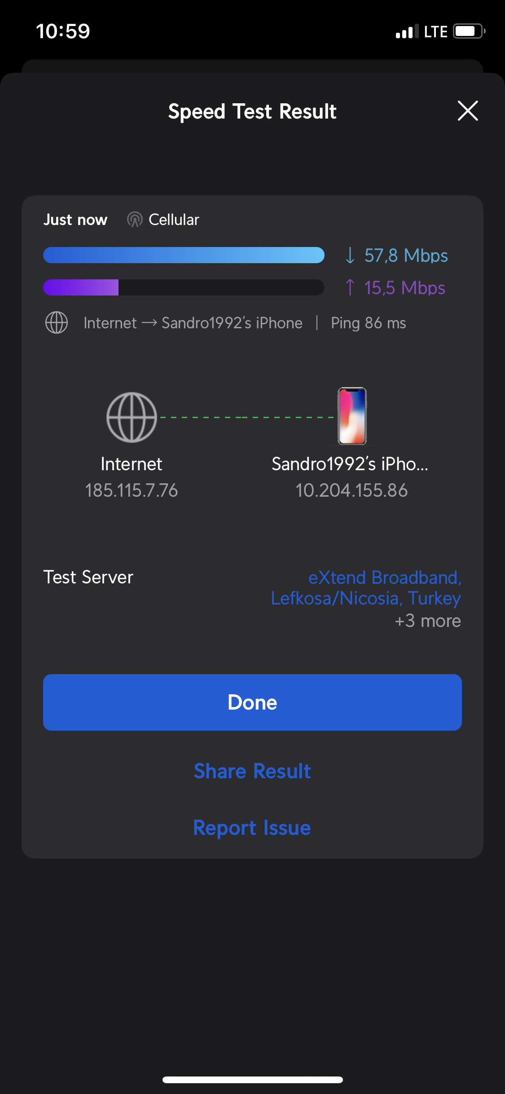The height and width of the screenshot is (1094, 505).
Task: Tap the cellular signal bars in status bar
Action: (407, 31)
